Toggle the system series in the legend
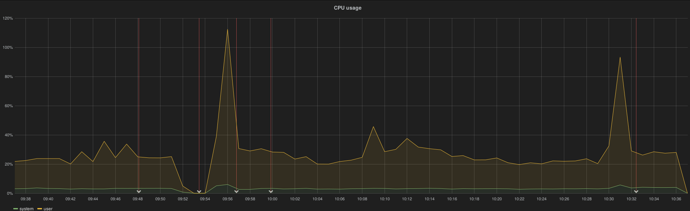This screenshot has width=690, height=211. [x=26, y=209]
